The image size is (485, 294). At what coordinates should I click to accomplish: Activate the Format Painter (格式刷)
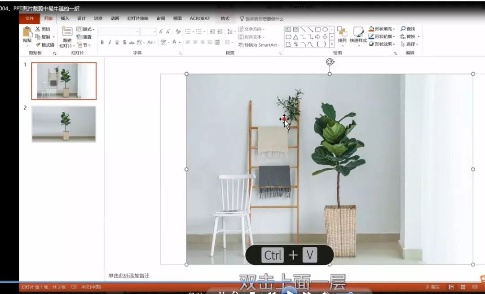45,45
